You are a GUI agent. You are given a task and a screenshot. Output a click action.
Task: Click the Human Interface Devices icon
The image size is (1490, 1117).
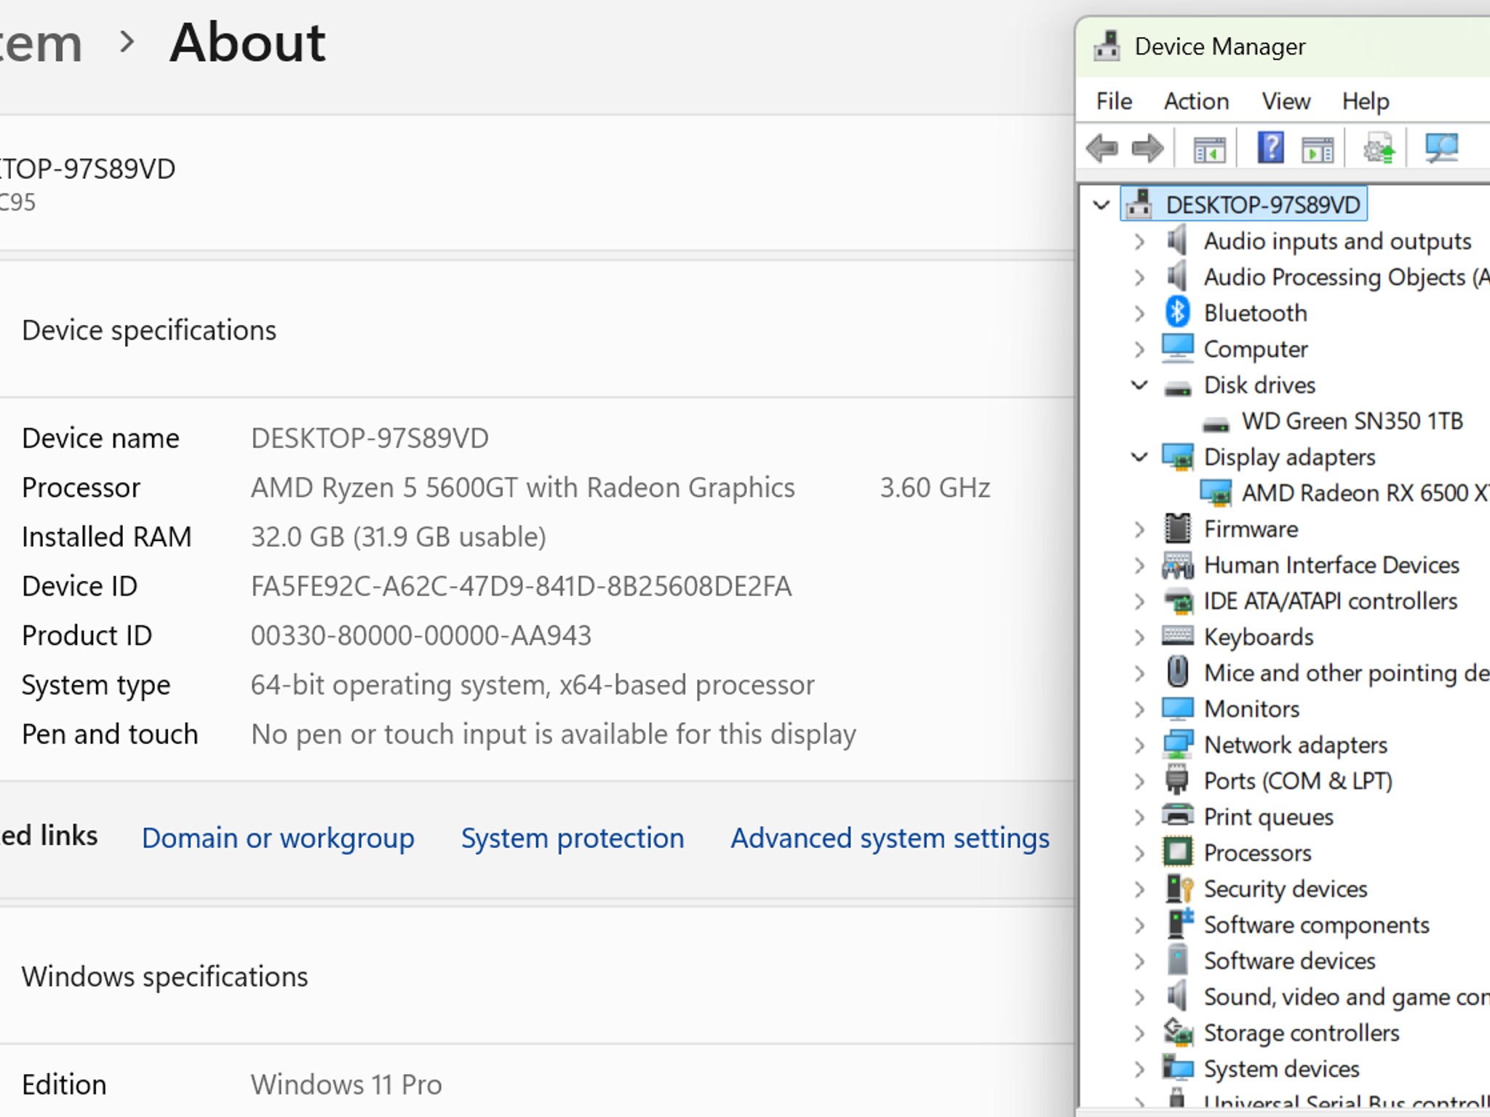pyautogui.click(x=1177, y=564)
